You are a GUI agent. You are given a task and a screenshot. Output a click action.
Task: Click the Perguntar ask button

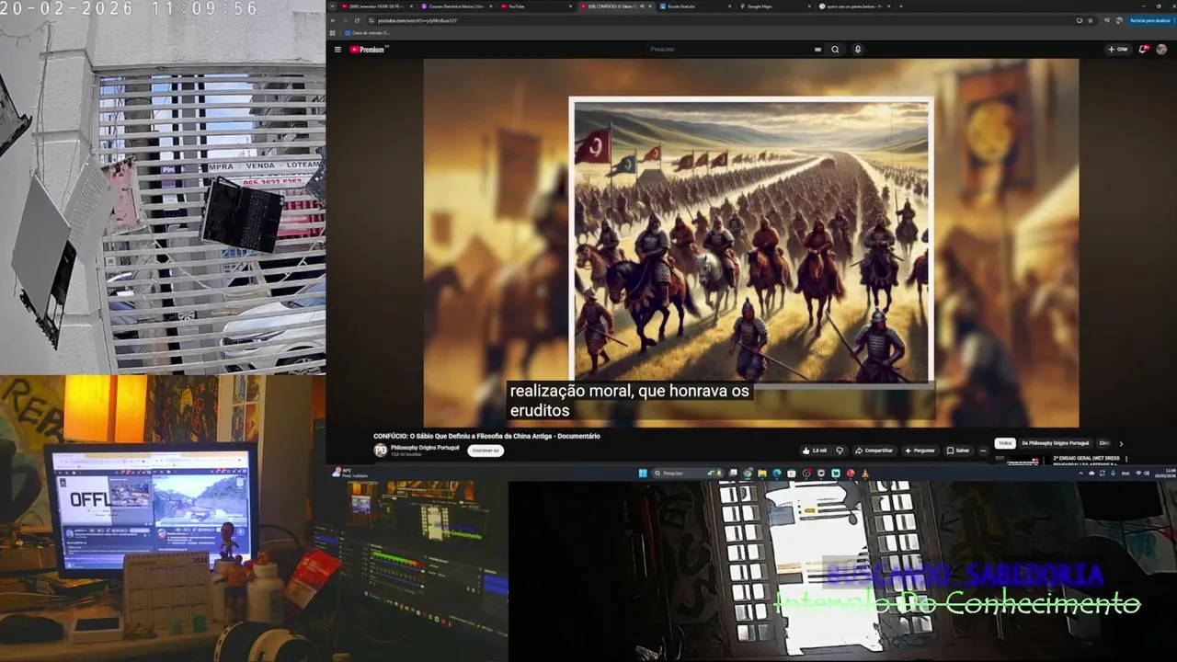click(x=920, y=451)
